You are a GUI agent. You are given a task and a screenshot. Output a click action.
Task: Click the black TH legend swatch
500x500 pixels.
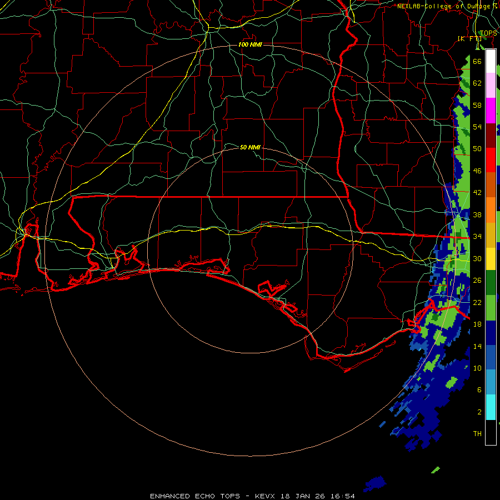click(491, 432)
